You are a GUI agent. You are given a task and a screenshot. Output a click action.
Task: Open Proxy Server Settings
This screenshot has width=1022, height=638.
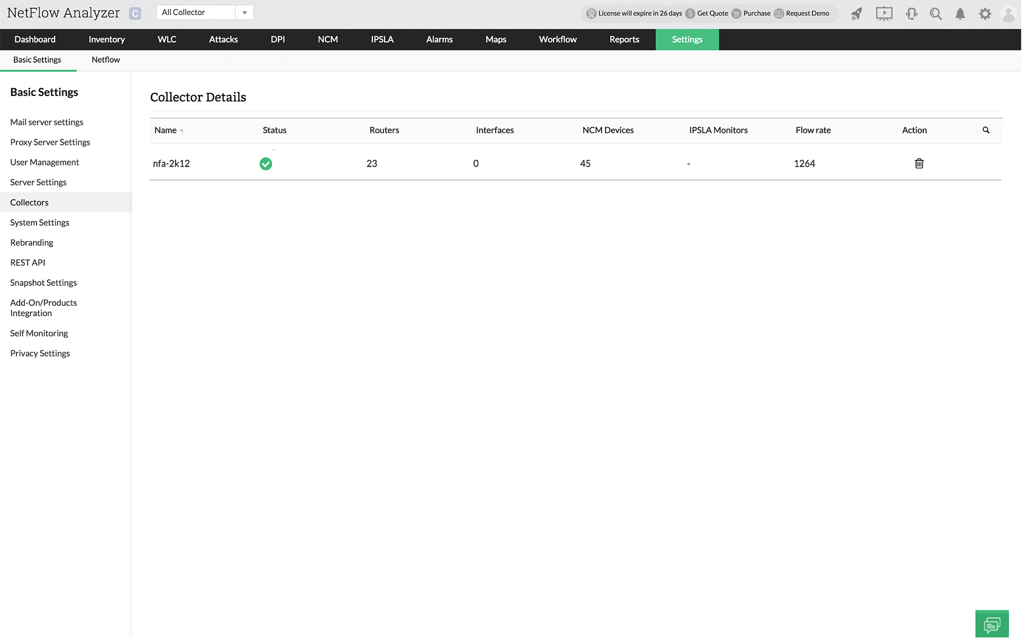click(50, 142)
